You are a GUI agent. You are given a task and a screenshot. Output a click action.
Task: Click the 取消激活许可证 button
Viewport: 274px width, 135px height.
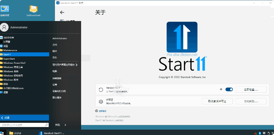click(x=217, y=101)
